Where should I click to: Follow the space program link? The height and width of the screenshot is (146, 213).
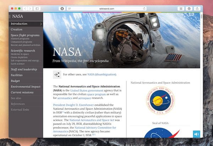point(97,94)
